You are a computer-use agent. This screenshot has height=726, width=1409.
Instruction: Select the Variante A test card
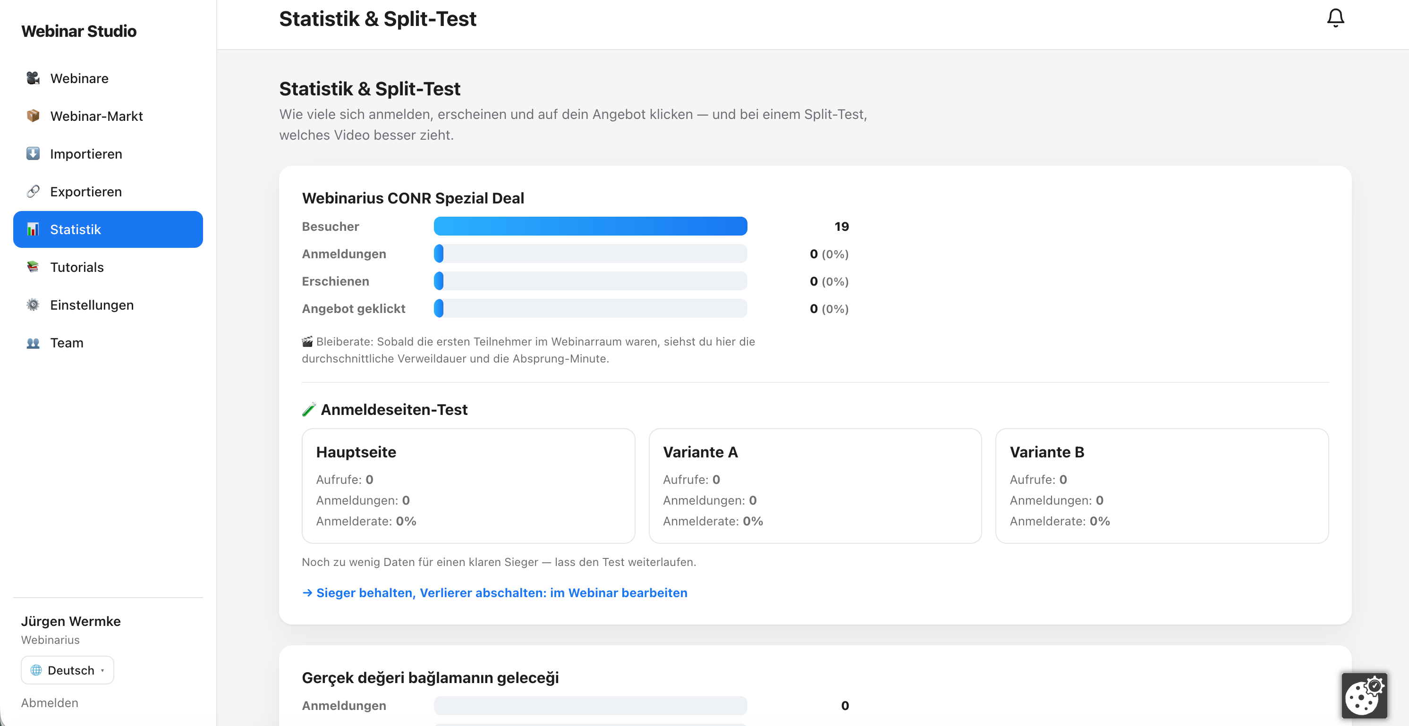point(815,485)
